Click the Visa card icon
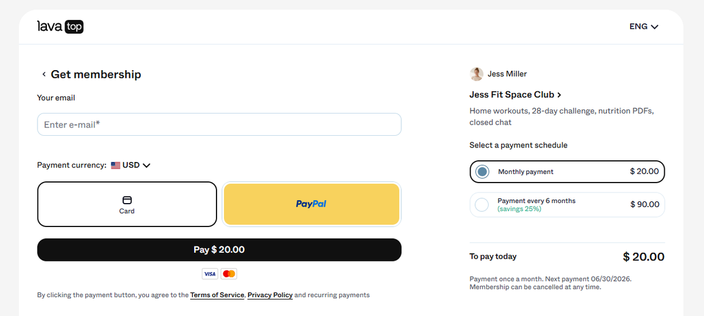Image resolution: width=704 pixels, height=316 pixels. [x=210, y=274]
